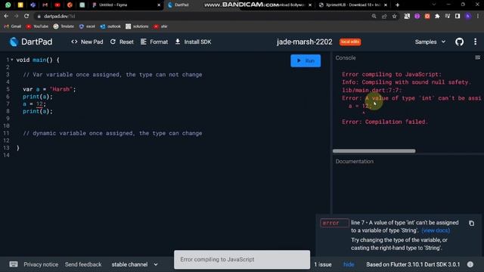Viewport: 484px width, 272px height.
Task: Open the DartPad GitHub repository icon
Action: coord(459,42)
